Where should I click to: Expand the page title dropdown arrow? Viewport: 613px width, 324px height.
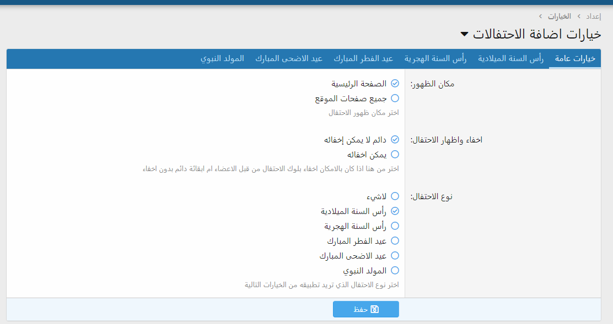(465, 35)
